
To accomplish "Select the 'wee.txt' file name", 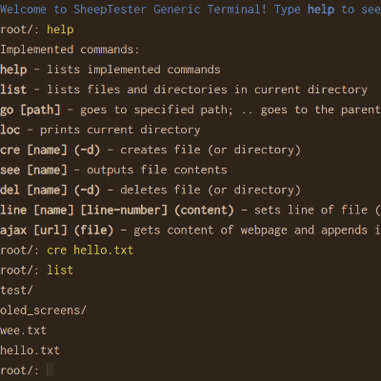I will pos(23,331).
